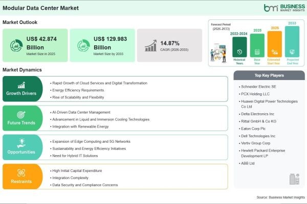This screenshot has width=307, height=204.
Task: Click the Growth Drivers bar chart icon
Action: tap(21, 85)
